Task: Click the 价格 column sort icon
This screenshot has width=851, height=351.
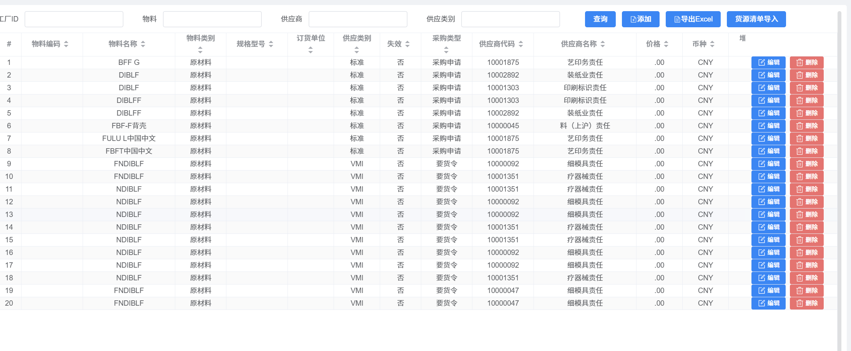Action: pyautogui.click(x=666, y=44)
